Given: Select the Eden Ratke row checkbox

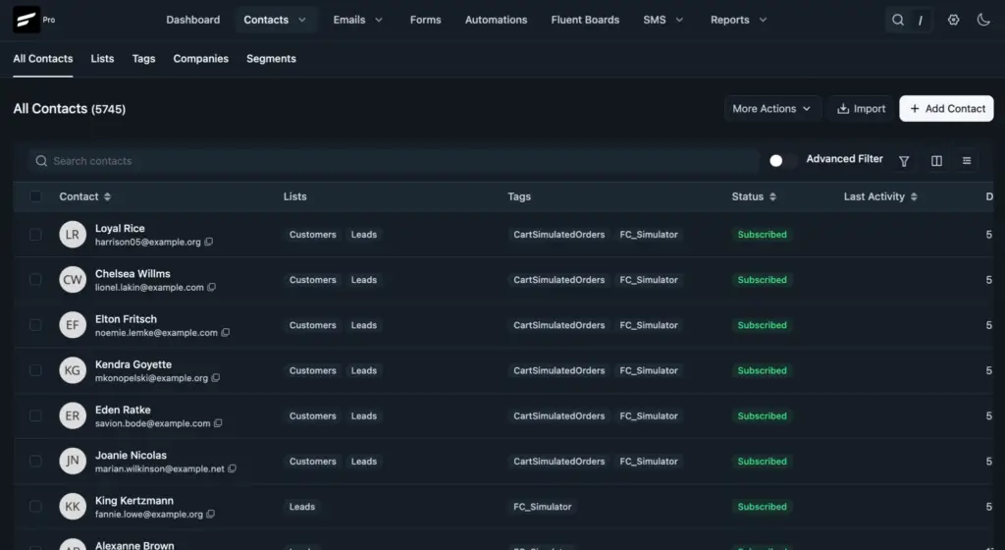Looking at the screenshot, I should [x=35, y=416].
